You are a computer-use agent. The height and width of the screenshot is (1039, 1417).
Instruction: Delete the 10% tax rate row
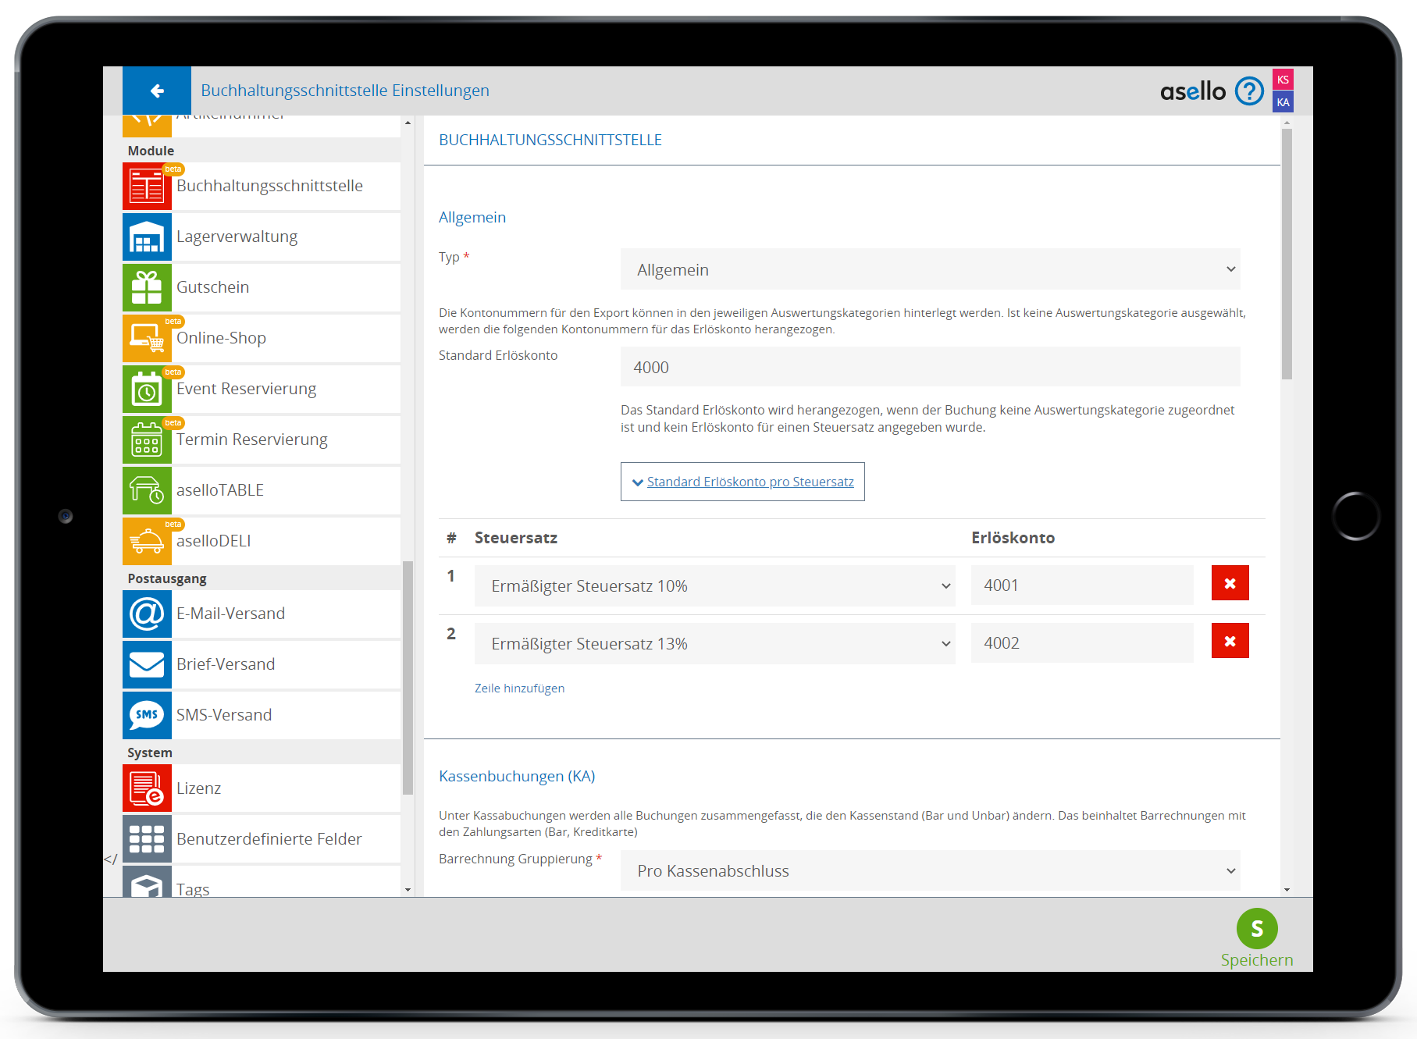pos(1230,584)
